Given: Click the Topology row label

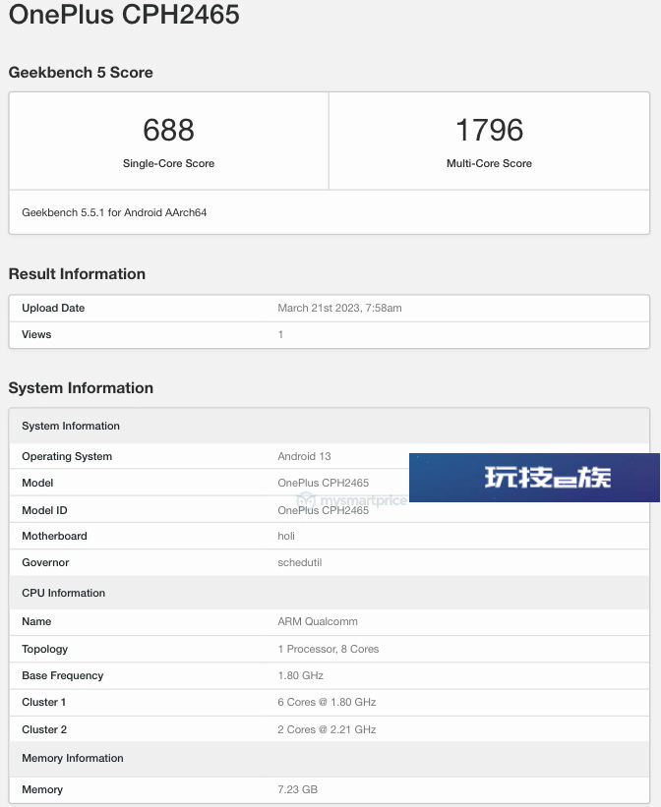Looking at the screenshot, I should (45, 649).
